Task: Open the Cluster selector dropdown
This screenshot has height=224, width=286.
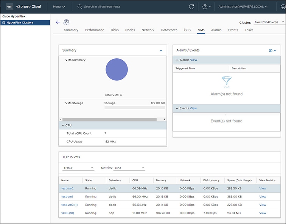Action: (269, 22)
